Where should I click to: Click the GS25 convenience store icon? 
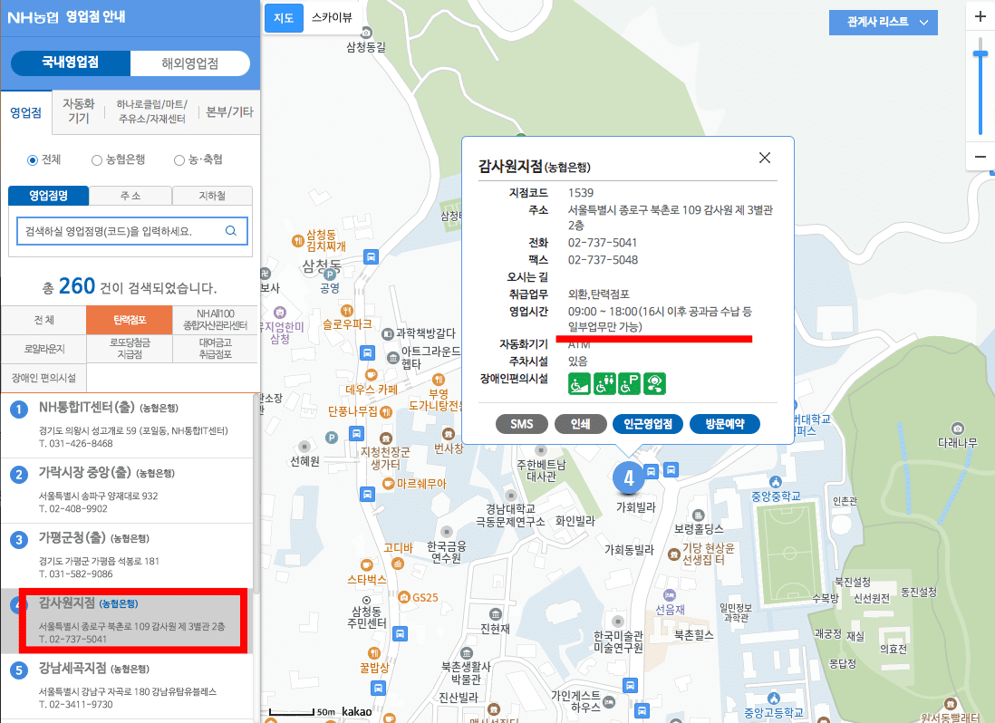click(x=403, y=597)
